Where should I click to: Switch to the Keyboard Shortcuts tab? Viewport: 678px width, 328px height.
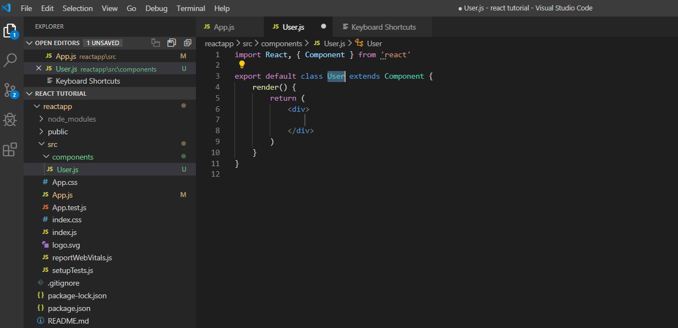click(383, 27)
